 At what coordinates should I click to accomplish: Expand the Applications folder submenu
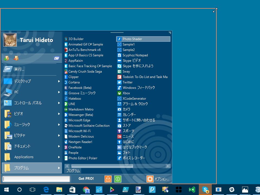tap(59, 157)
